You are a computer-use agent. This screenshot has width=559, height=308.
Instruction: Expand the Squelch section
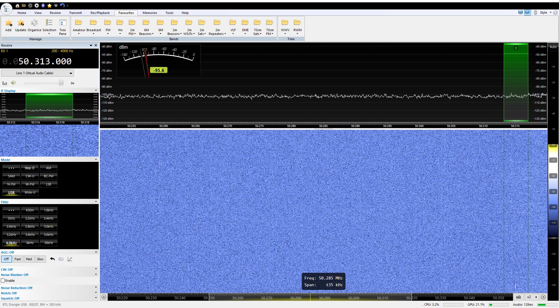(x=96, y=298)
